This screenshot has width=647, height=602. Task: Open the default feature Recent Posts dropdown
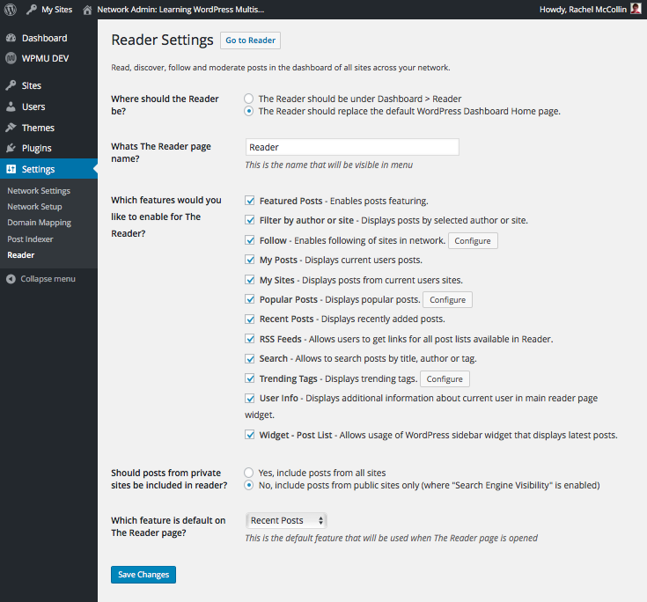286,520
